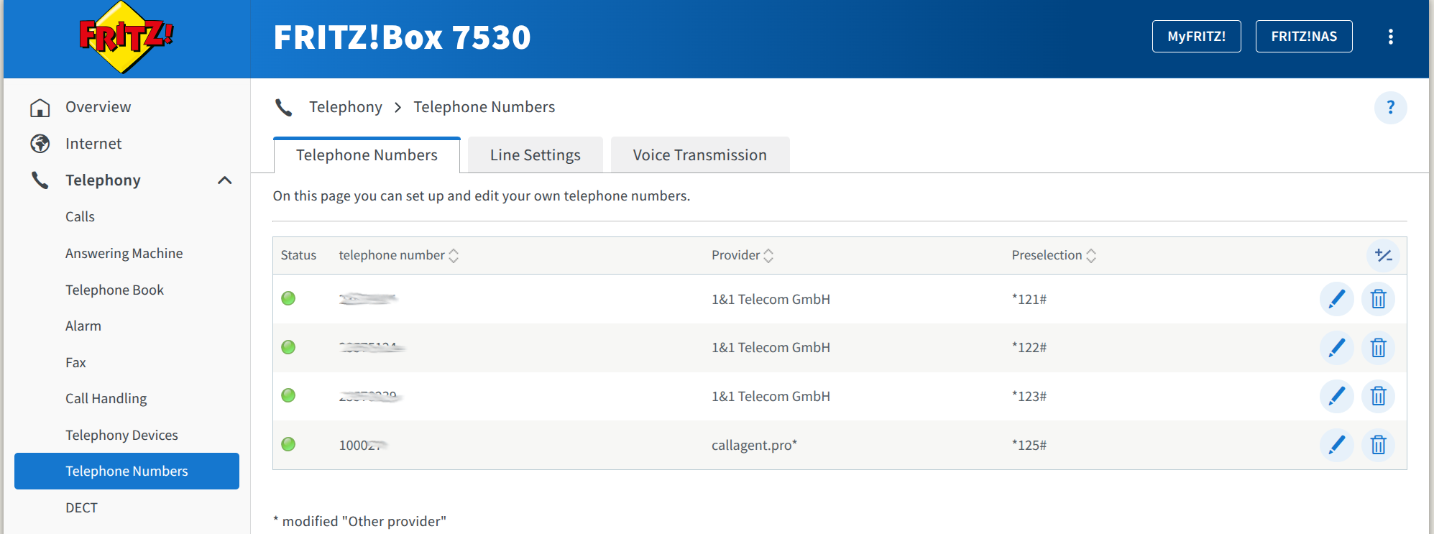
Task: Click 1&1 Telecom GmbH in *122# row
Action: (771, 348)
